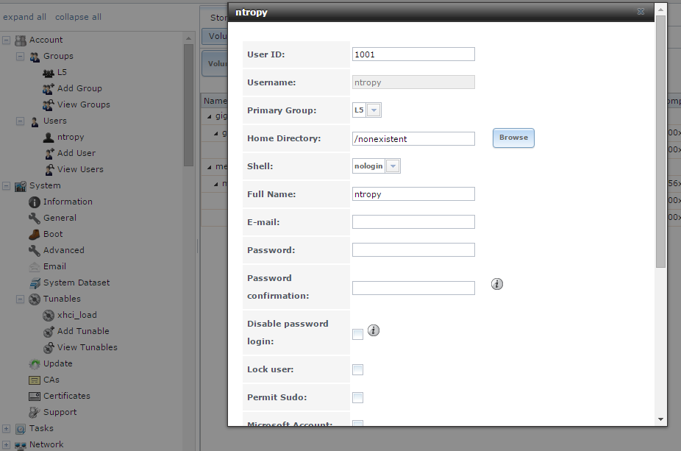
Task: Open the Primary Group dropdown
Action: pyautogui.click(x=374, y=110)
